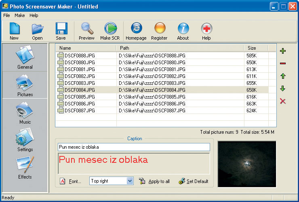Click the Font... button label
This screenshot has height=202, width=299.
(x=75, y=181)
